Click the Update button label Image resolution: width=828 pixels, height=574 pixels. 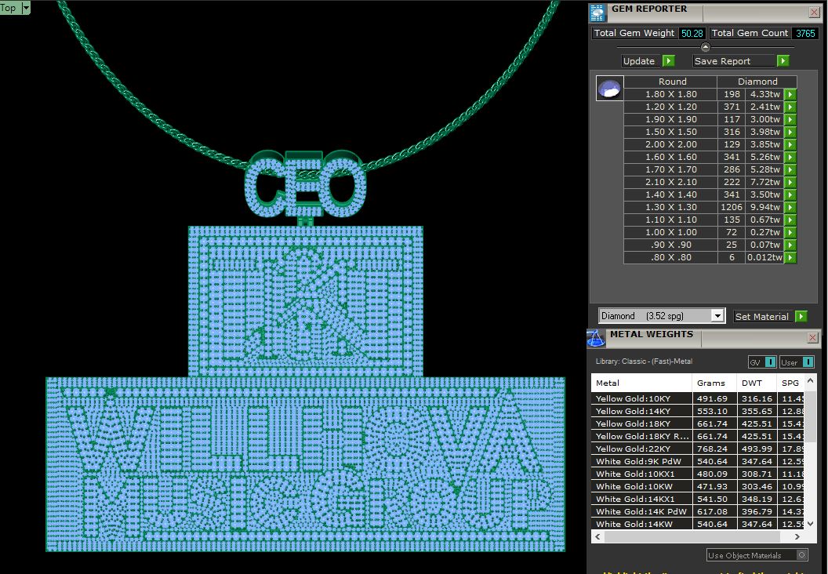coord(639,61)
